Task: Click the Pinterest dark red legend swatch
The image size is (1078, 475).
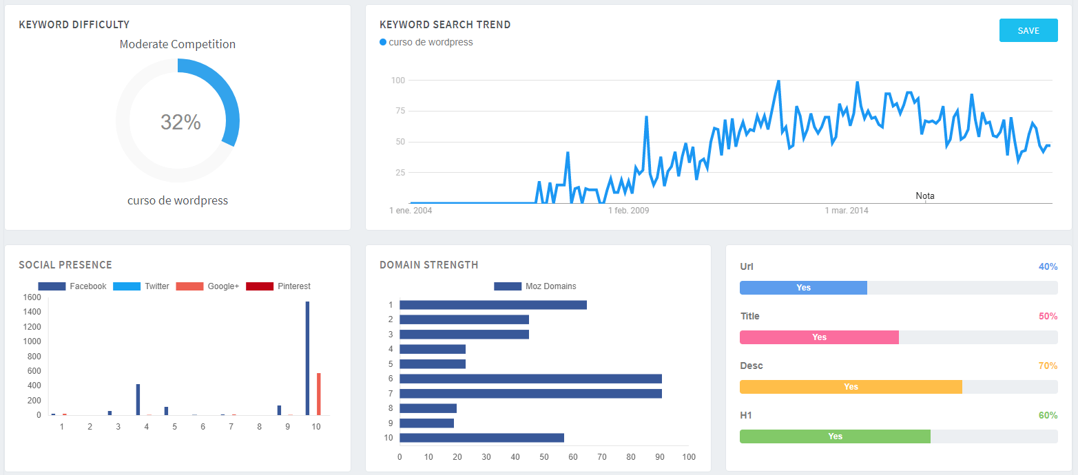Action: click(260, 286)
